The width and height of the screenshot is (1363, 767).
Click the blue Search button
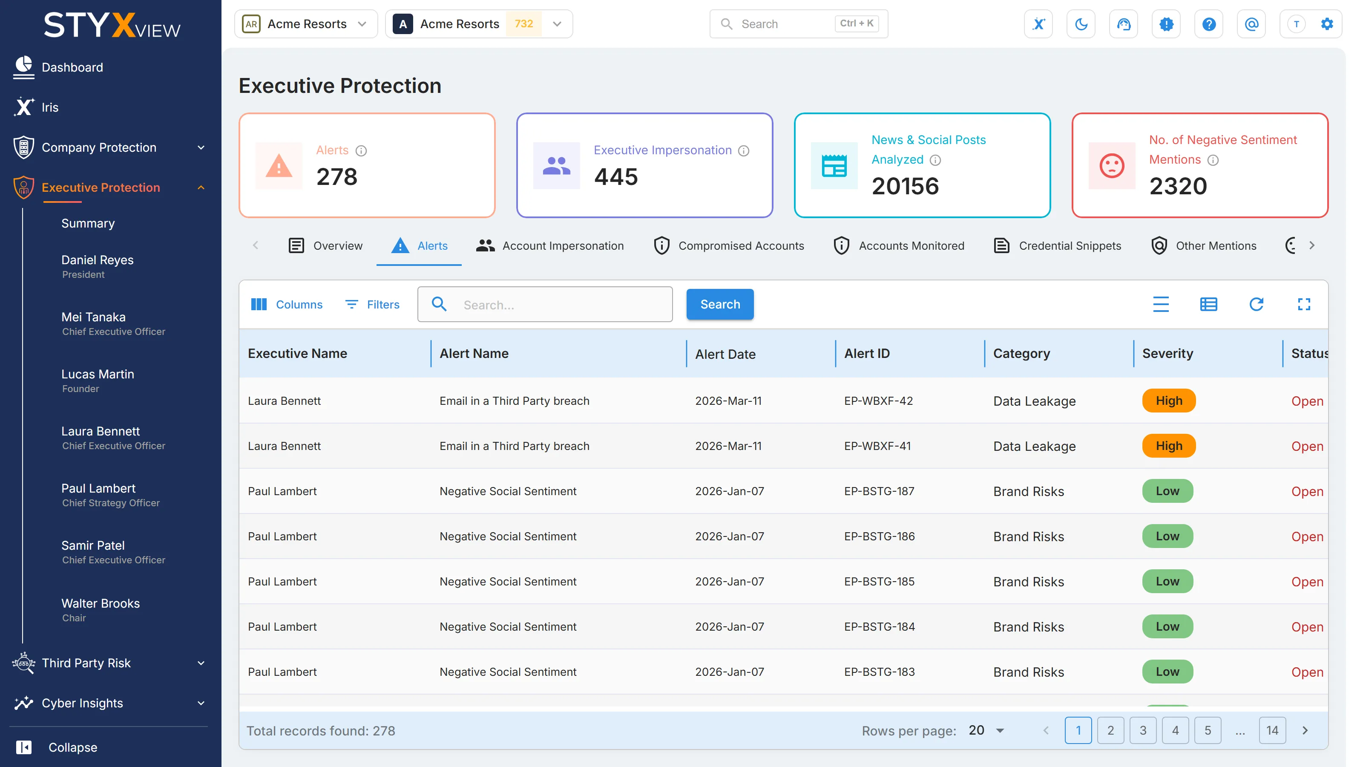719,304
